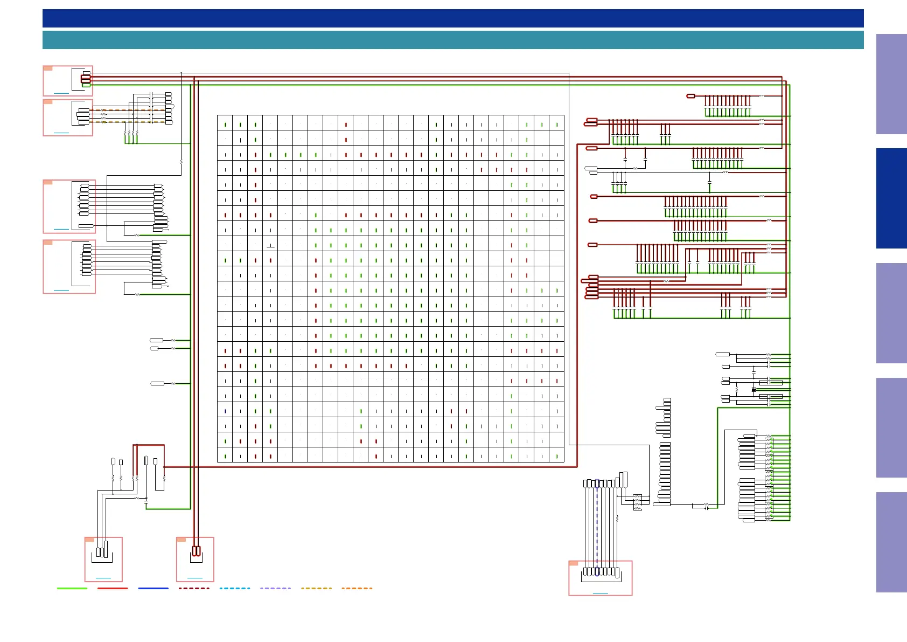This screenshot has width=907, height=642.
Task: Open the cyan link in the bottom-right connector box
Action: coord(600,593)
